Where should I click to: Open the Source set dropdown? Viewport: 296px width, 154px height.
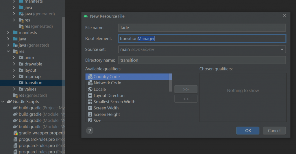click(x=282, y=50)
